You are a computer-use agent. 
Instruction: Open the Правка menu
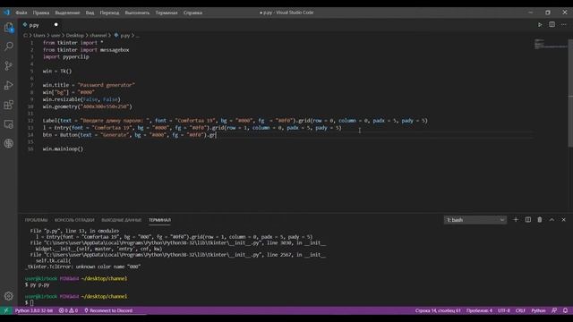41,13
